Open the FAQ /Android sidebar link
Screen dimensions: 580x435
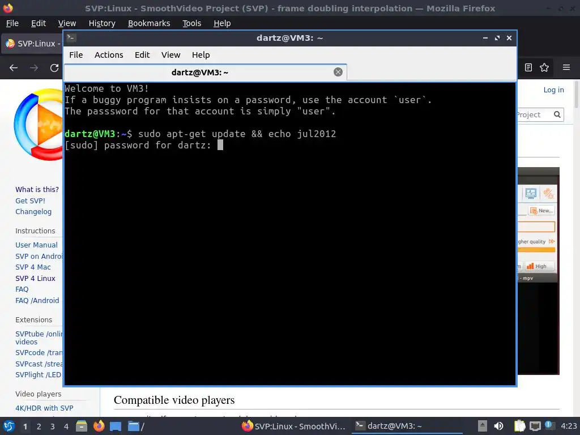[x=37, y=300]
